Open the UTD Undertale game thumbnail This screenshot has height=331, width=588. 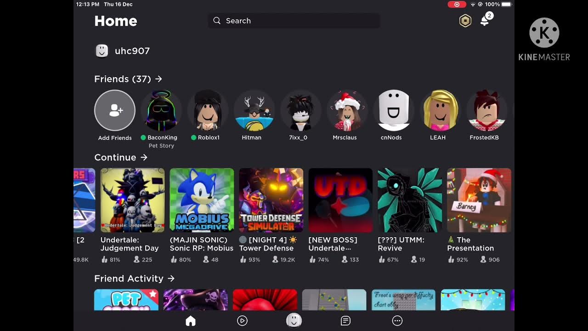tap(340, 200)
